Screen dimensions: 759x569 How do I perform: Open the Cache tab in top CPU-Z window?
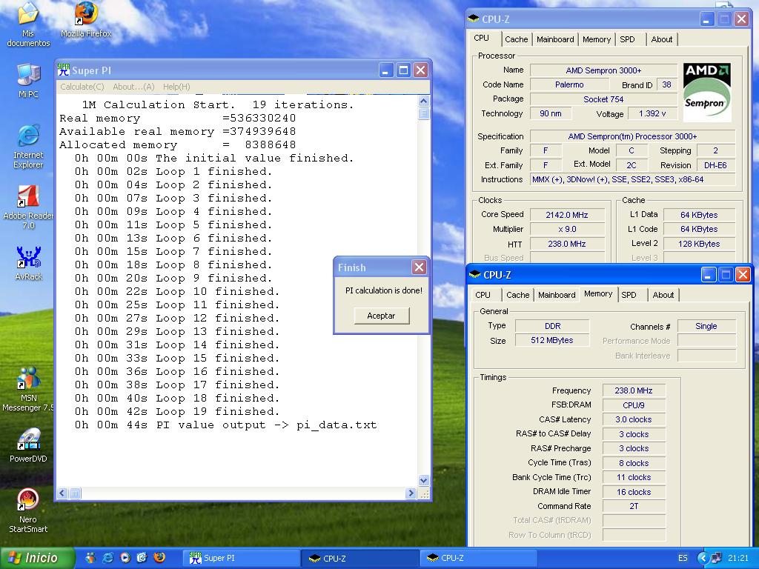(x=517, y=39)
